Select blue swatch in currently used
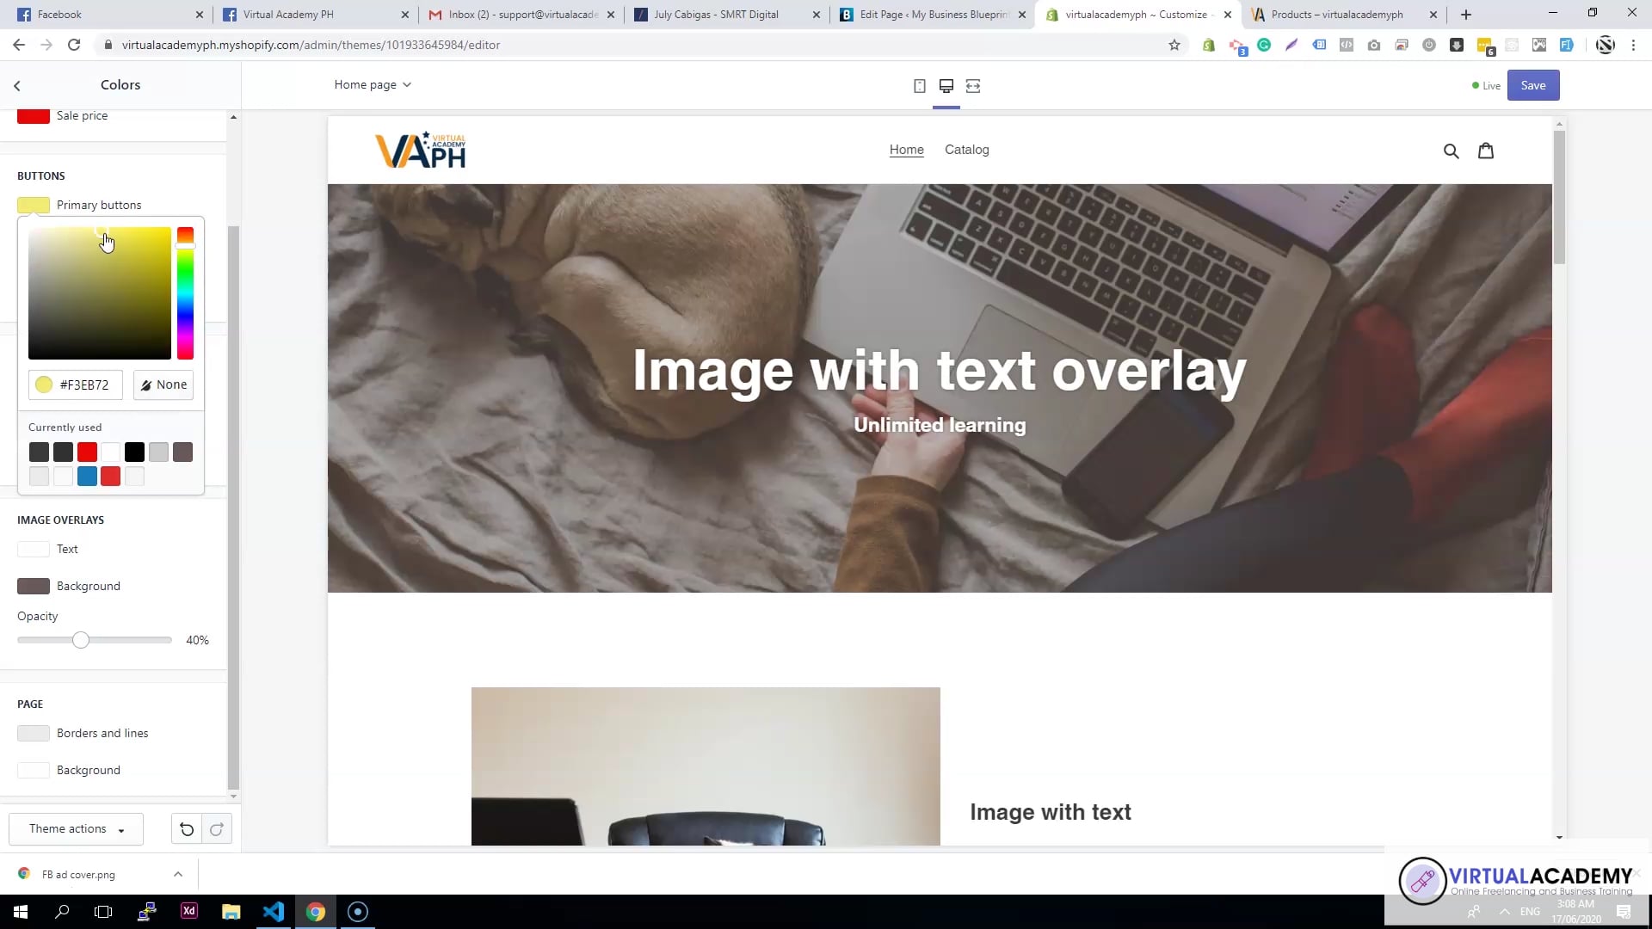 [x=87, y=476]
